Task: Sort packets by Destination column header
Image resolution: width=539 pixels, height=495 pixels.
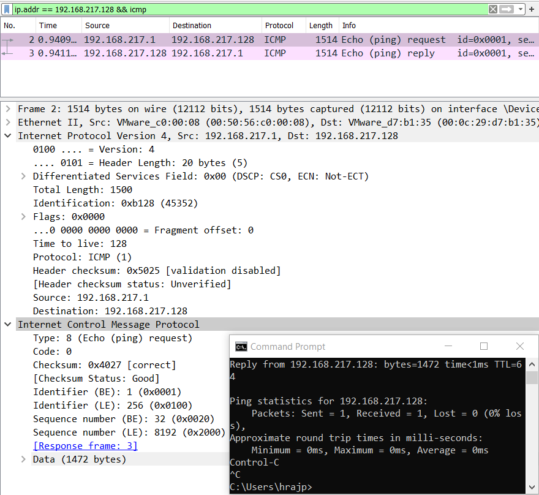Action: point(215,26)
